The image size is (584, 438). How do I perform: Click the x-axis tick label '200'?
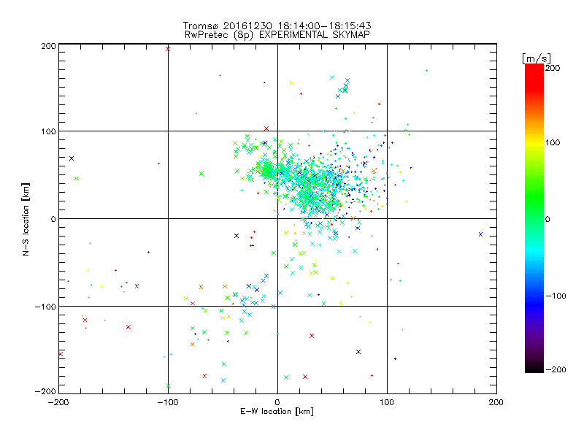pos(496,402)
